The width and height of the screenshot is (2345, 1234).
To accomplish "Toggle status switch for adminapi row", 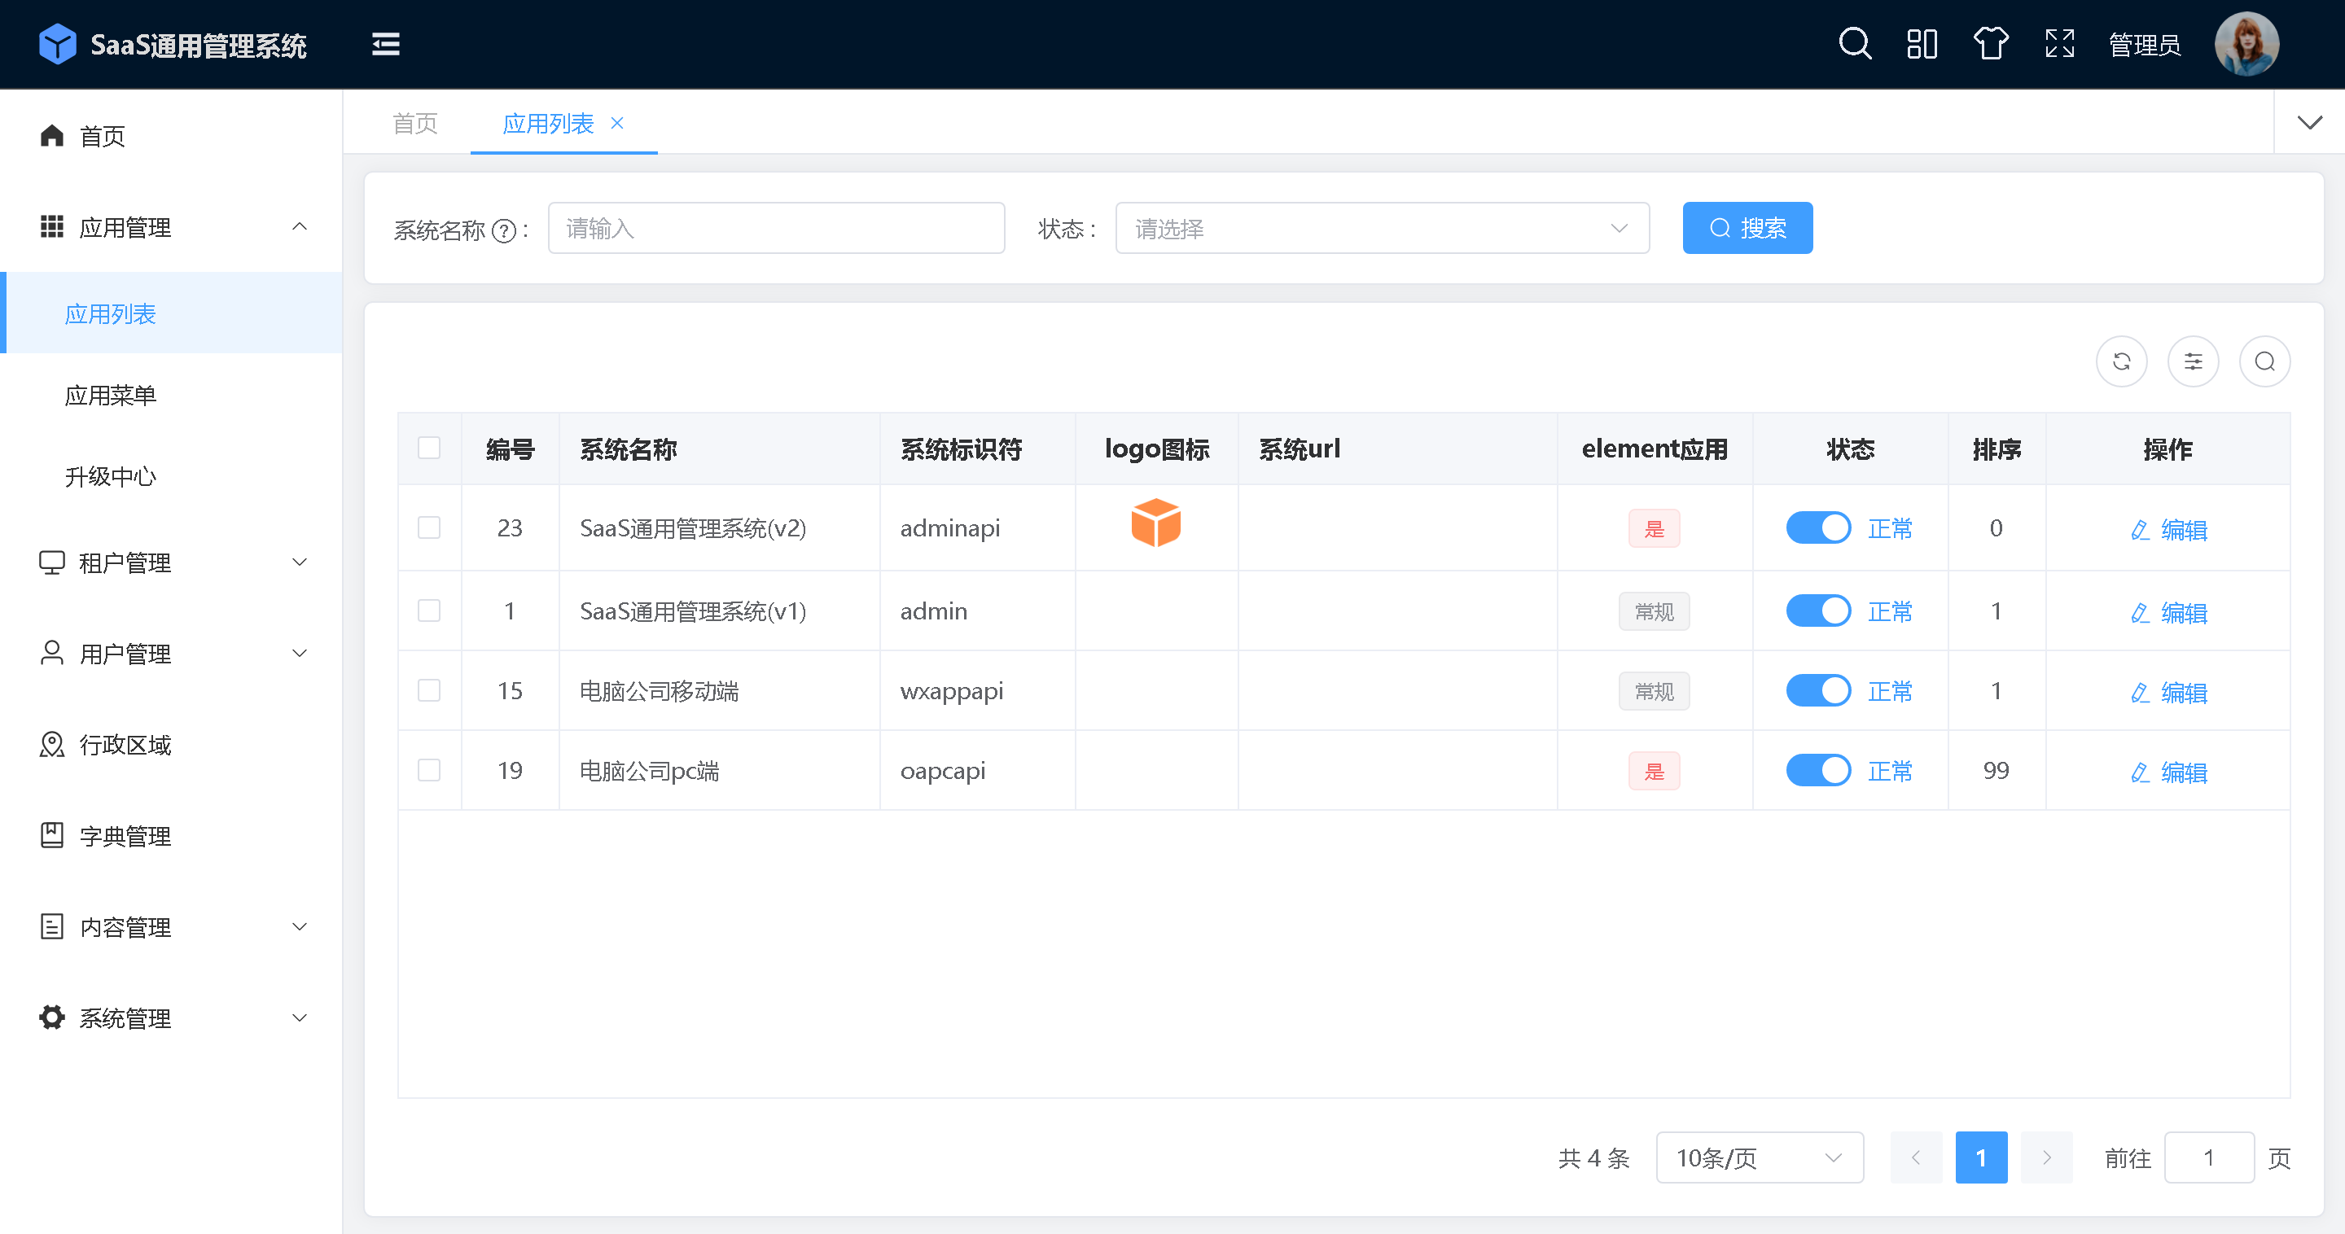I will click(1818, 527).
